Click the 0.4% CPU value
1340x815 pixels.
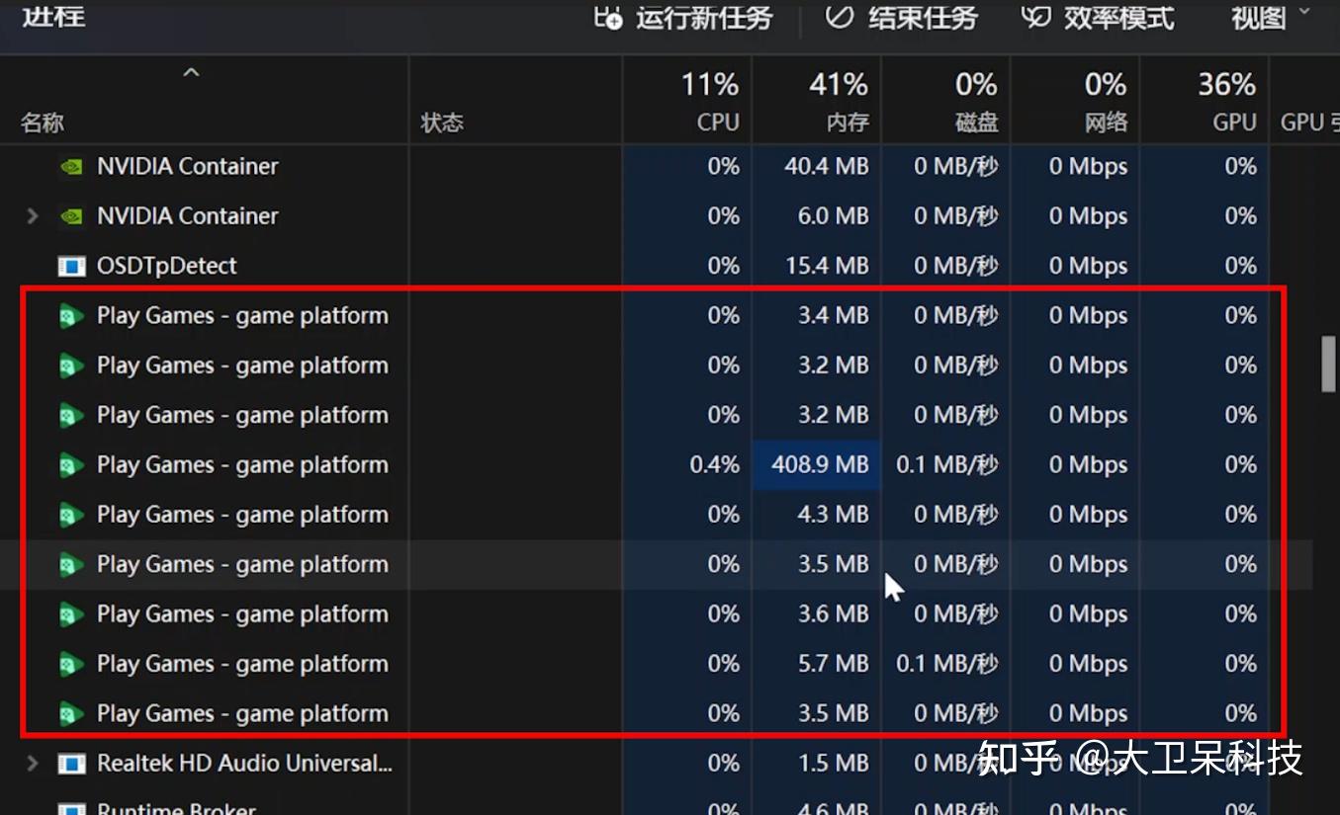715,464
